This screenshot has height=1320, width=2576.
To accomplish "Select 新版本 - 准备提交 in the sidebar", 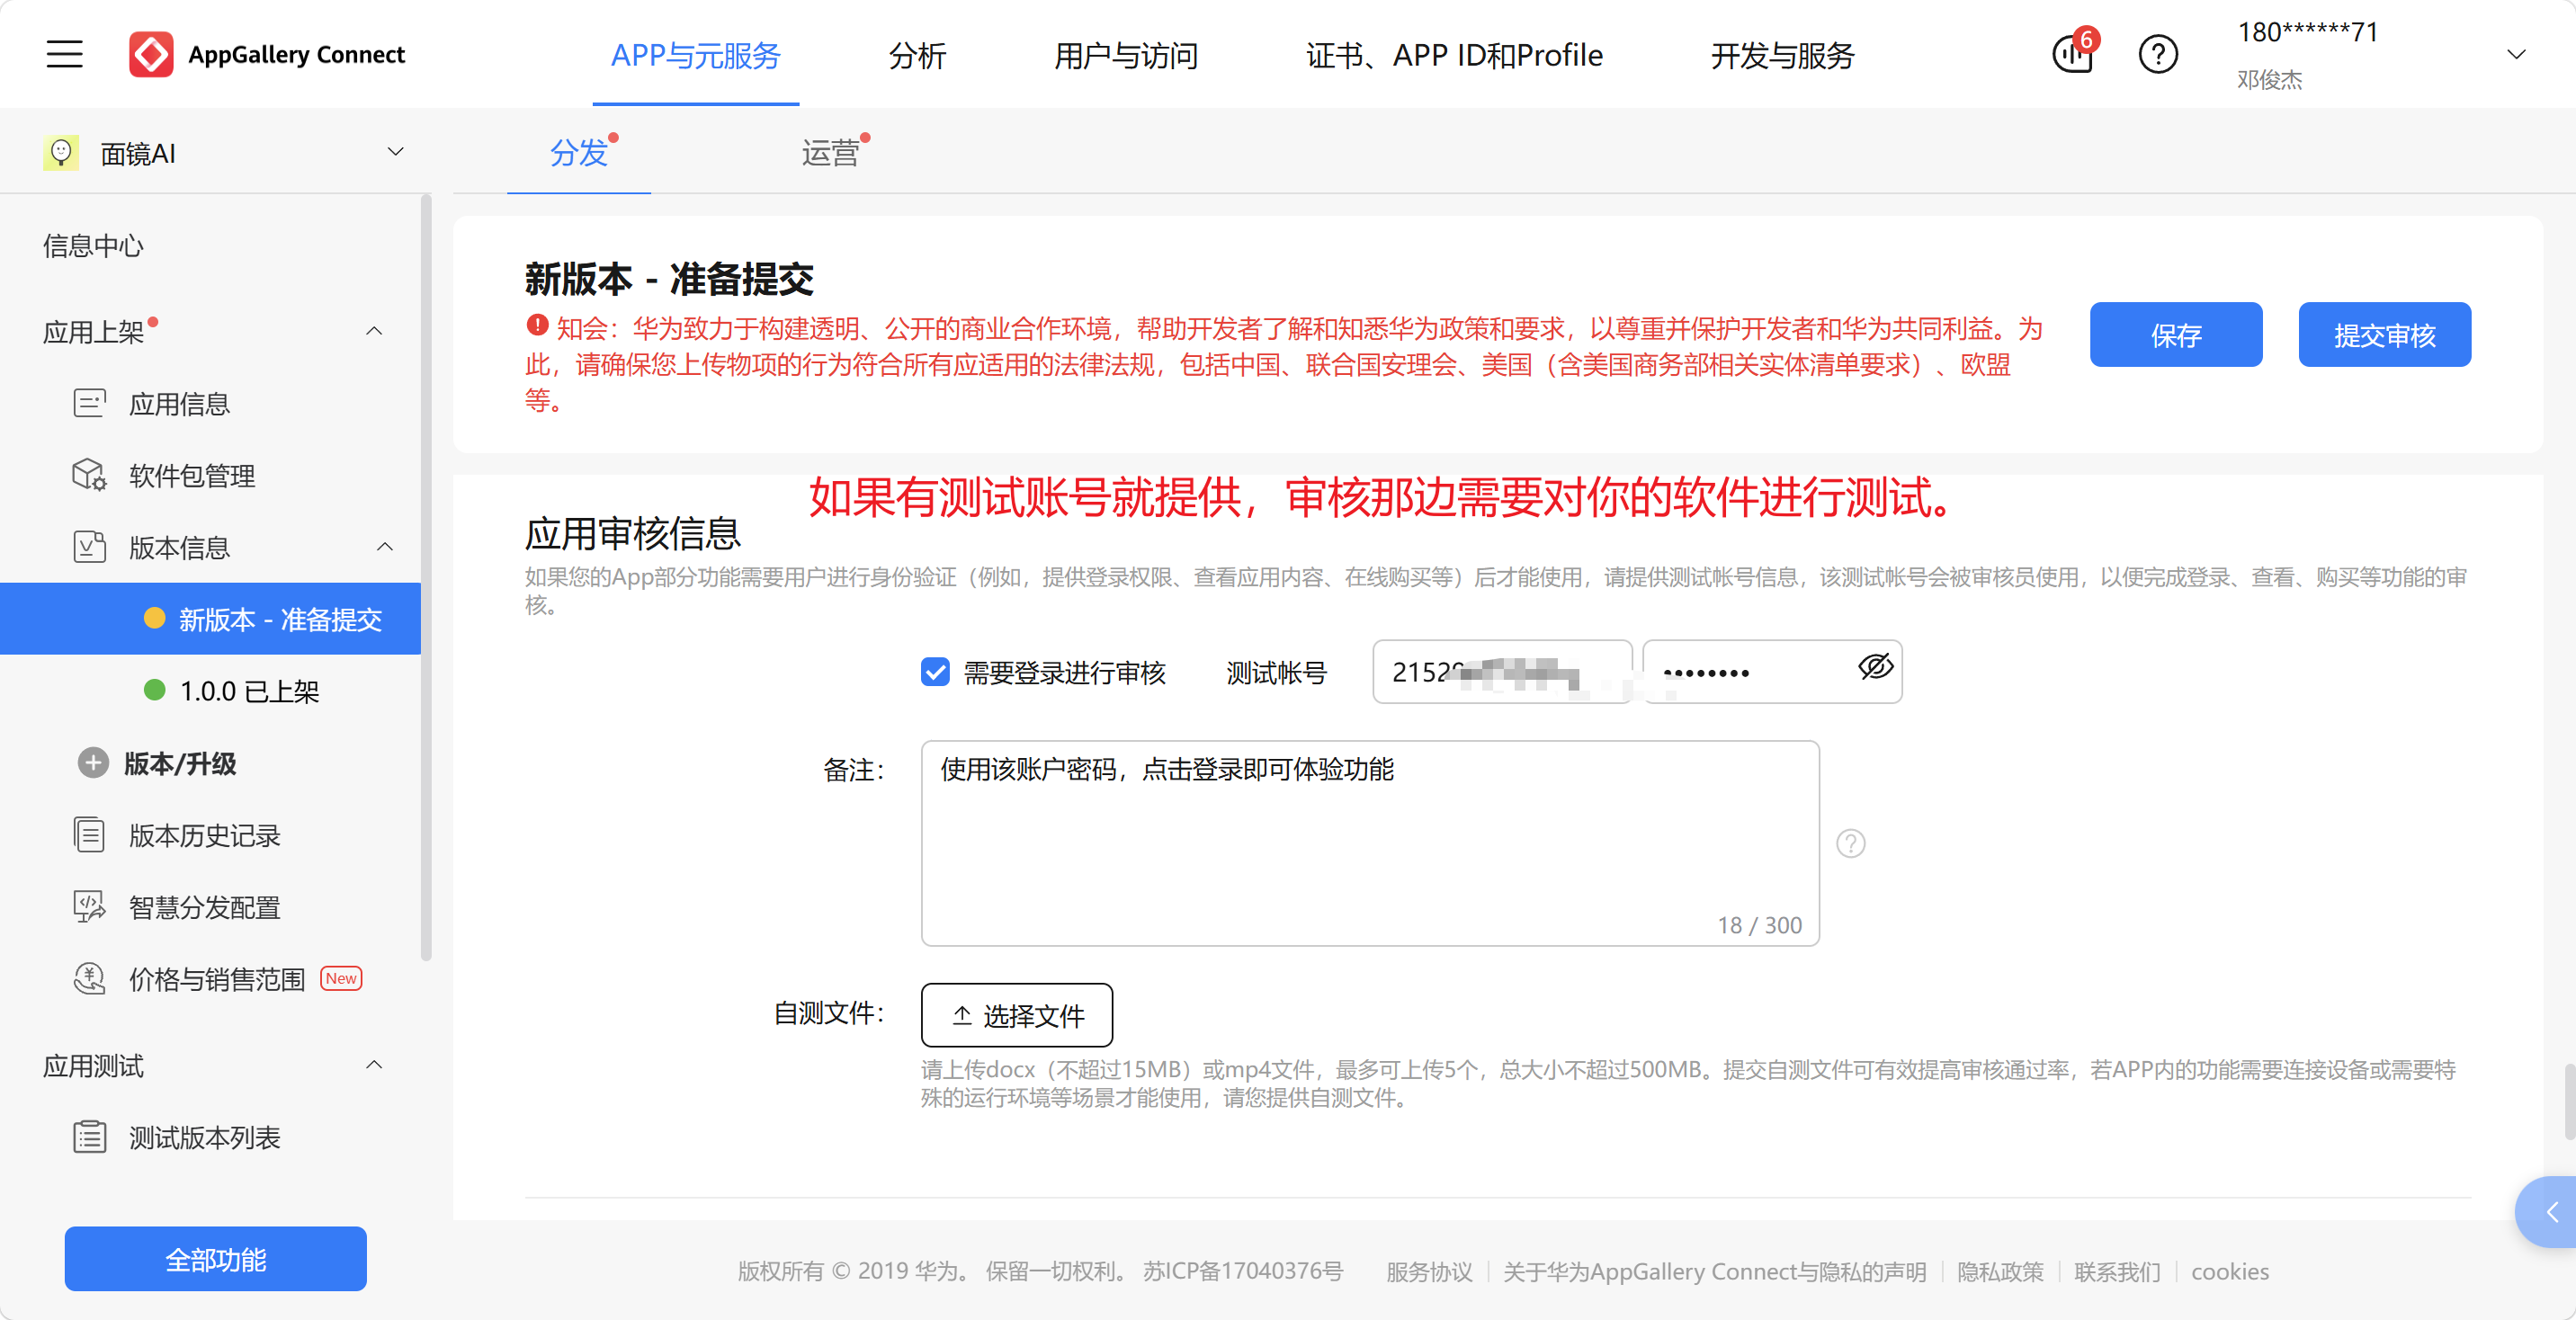I will [210, 619].
